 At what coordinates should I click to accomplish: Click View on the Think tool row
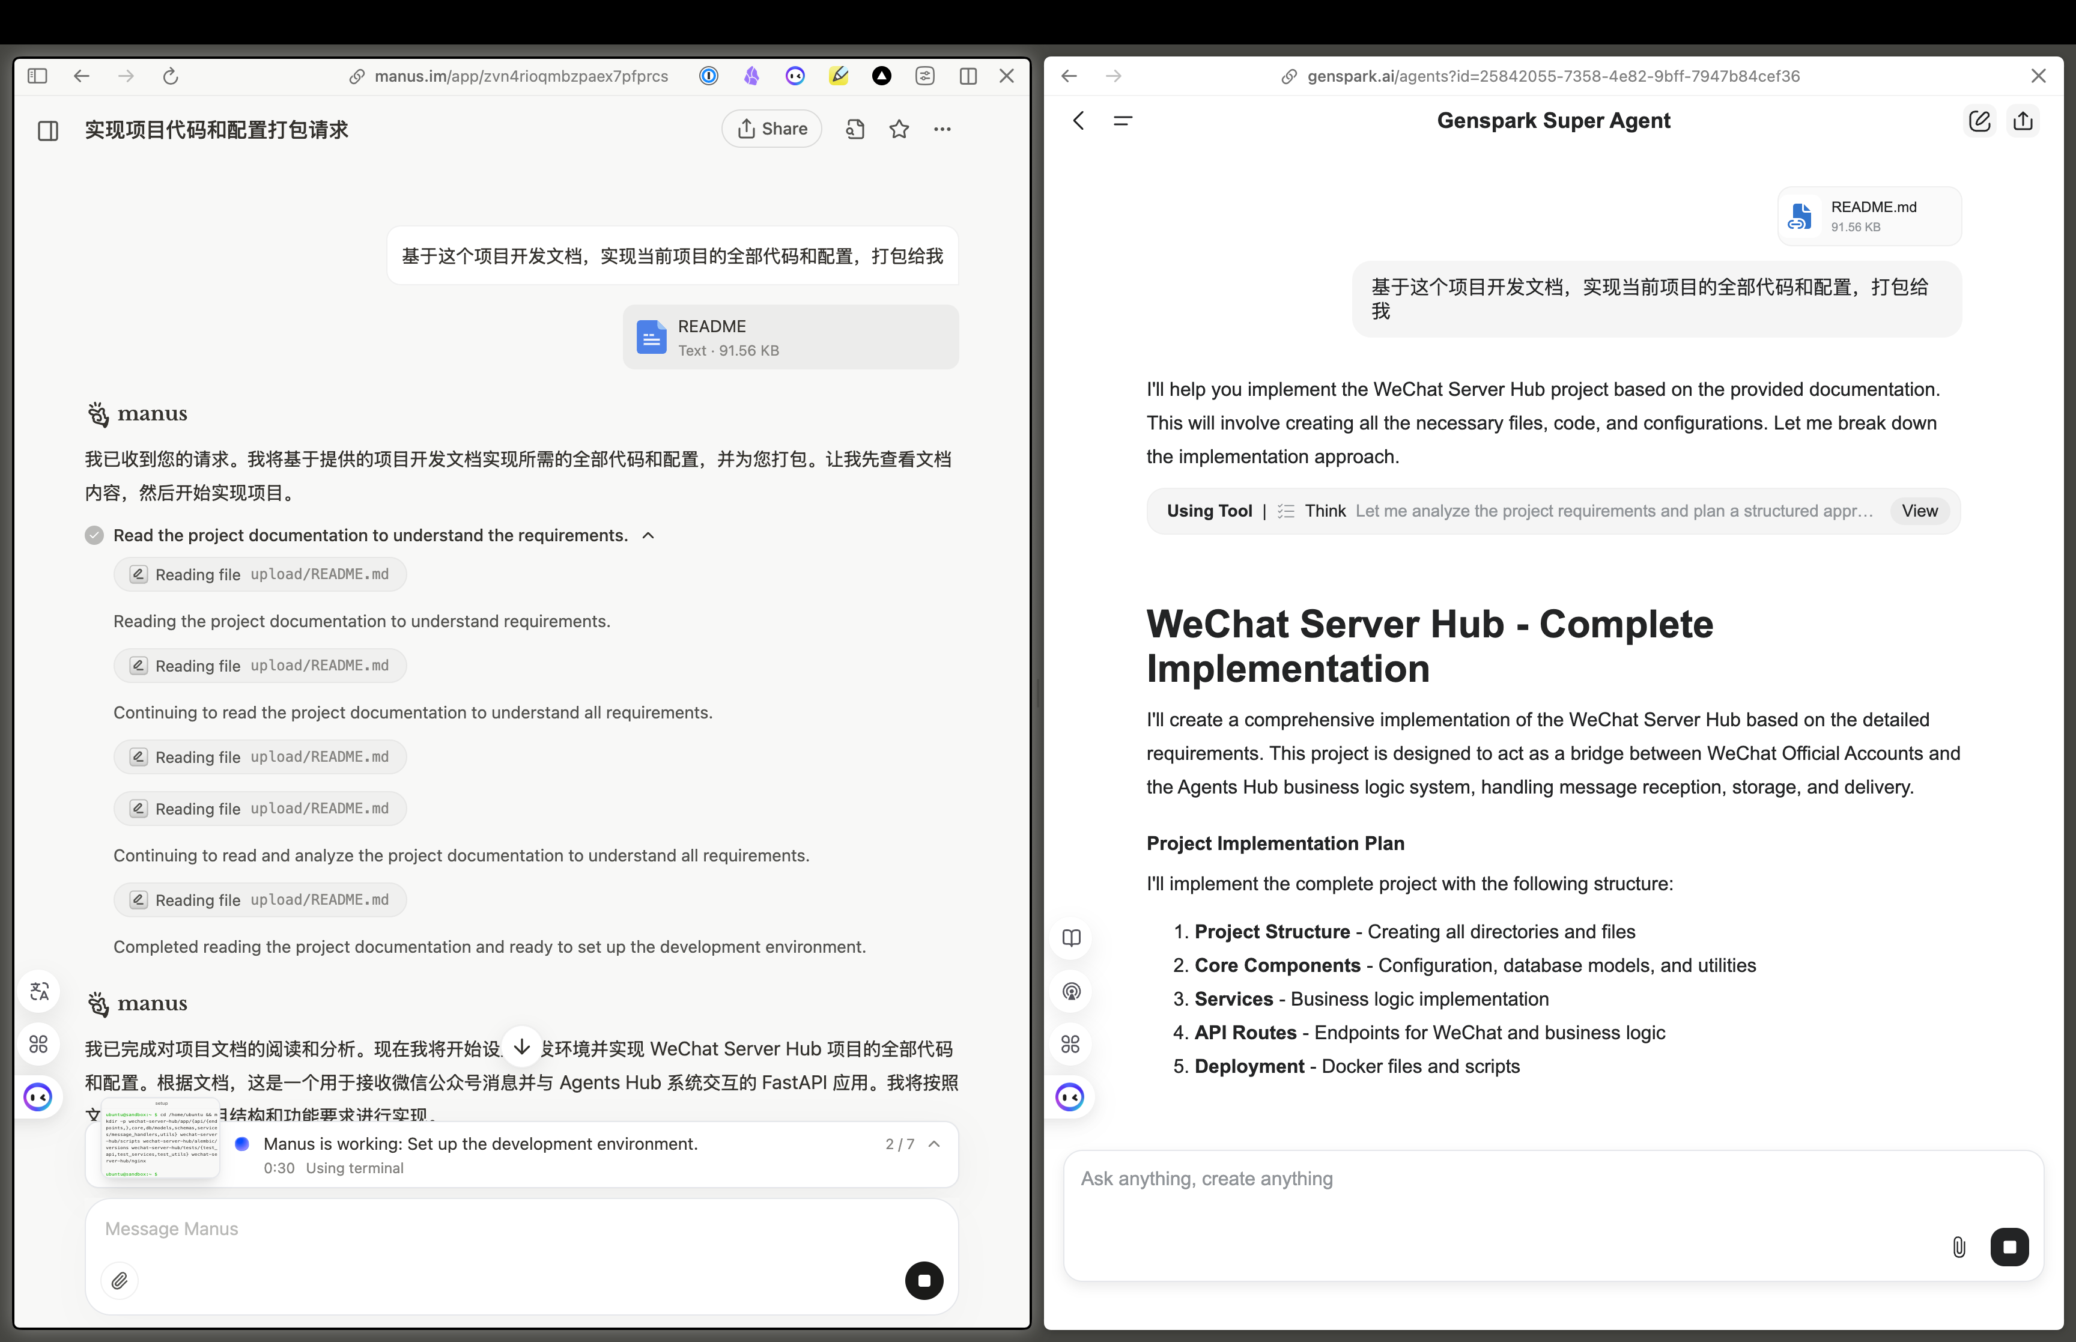tap(1919, 511)
